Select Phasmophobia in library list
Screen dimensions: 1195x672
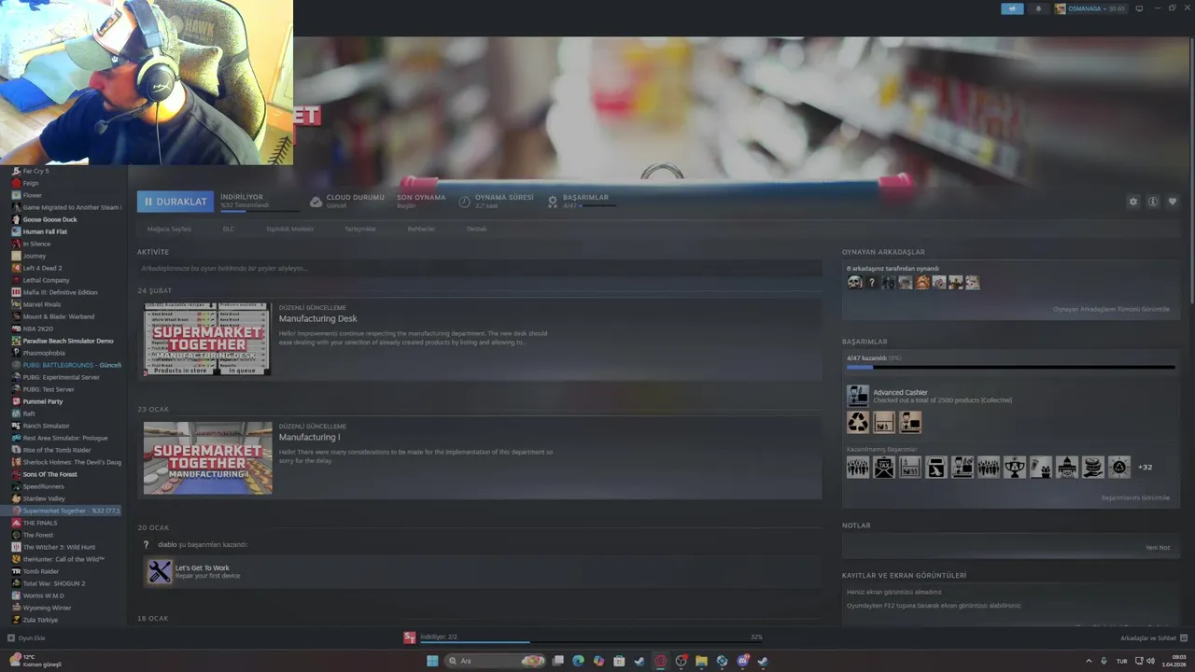coord(44,353)
